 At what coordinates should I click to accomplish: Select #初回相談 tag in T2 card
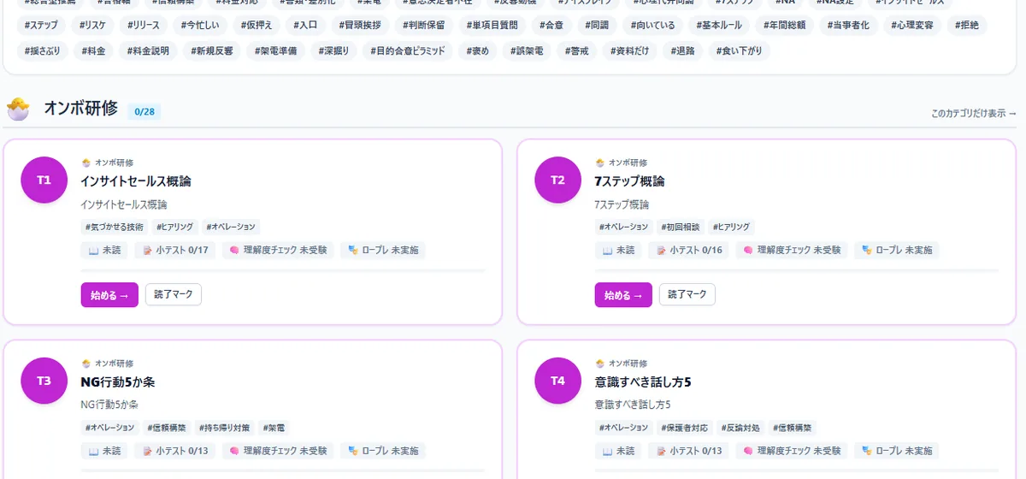click(x=681, y=227)
